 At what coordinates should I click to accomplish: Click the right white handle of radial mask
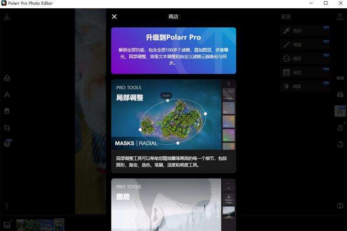(x=205, y=114)
